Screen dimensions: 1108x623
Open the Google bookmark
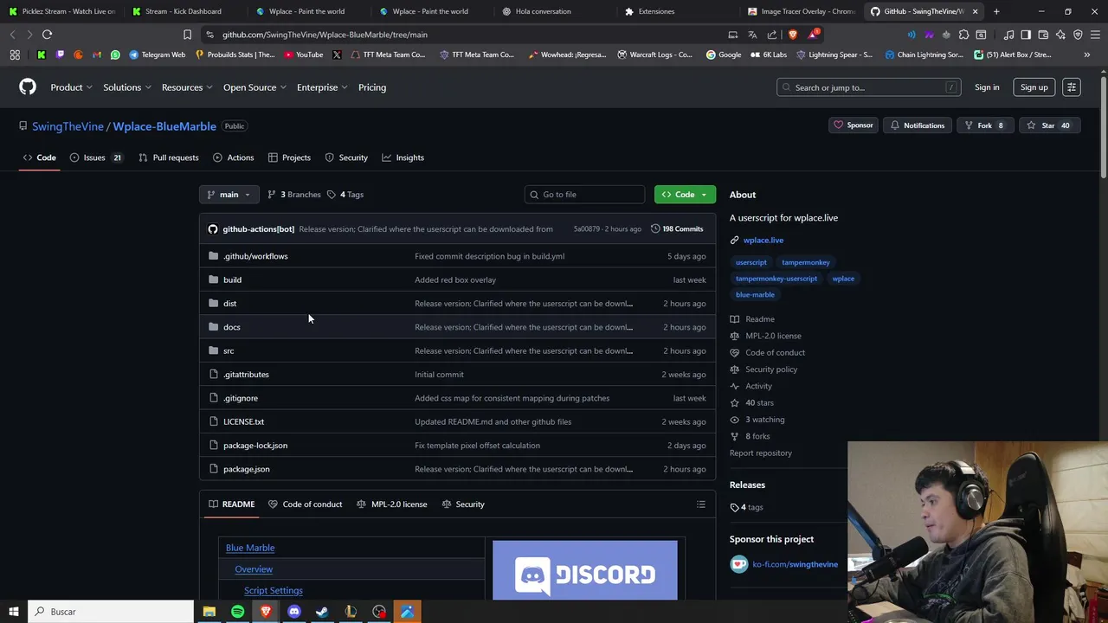coord(724,55)
